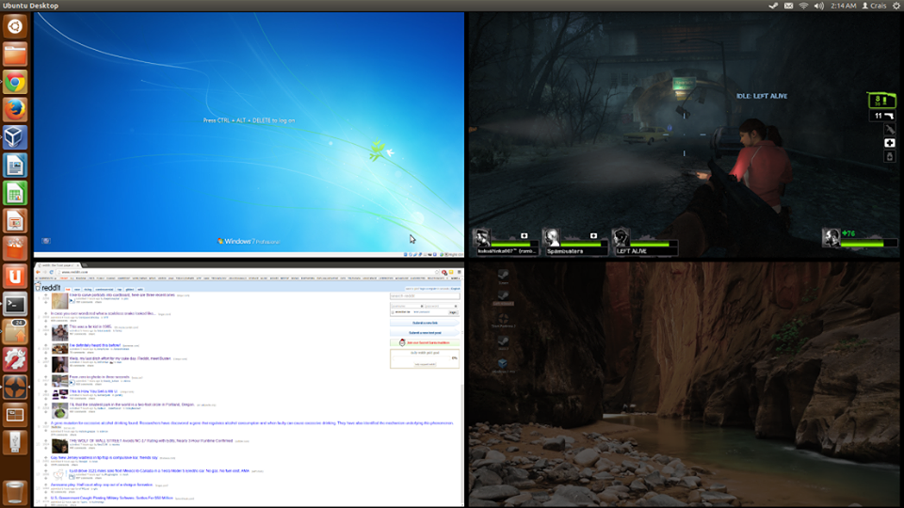Viewport: 904px width, 508px height.
Task: Click Spambusters player portrait in HUD
Action: [551, 237]
